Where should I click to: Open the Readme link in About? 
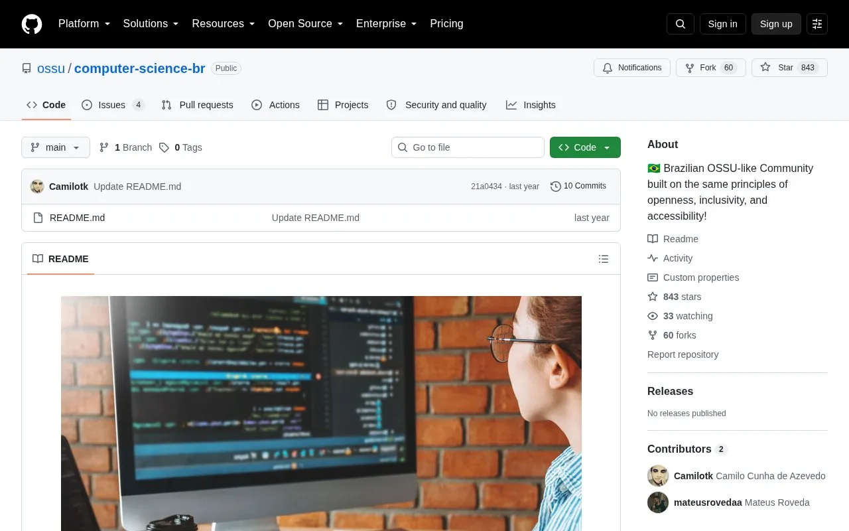coord(673,239)
